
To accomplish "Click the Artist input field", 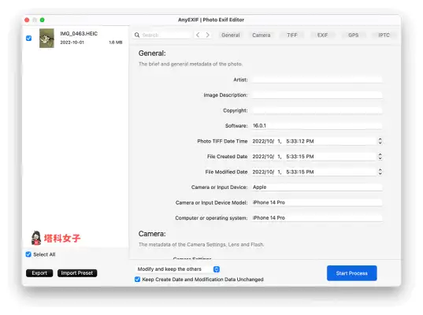I will [317, 80].
